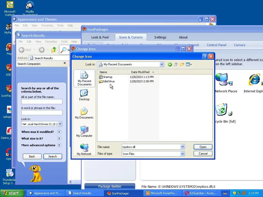
Task: Click the help question mark button
Action: pyautogui.click(x=205, y=56)
